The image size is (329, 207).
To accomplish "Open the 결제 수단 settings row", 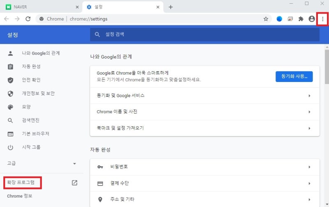I will click(x=204, y=183).
